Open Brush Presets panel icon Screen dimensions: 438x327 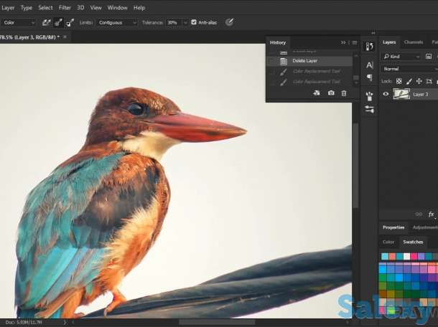[x=369, y=96]
